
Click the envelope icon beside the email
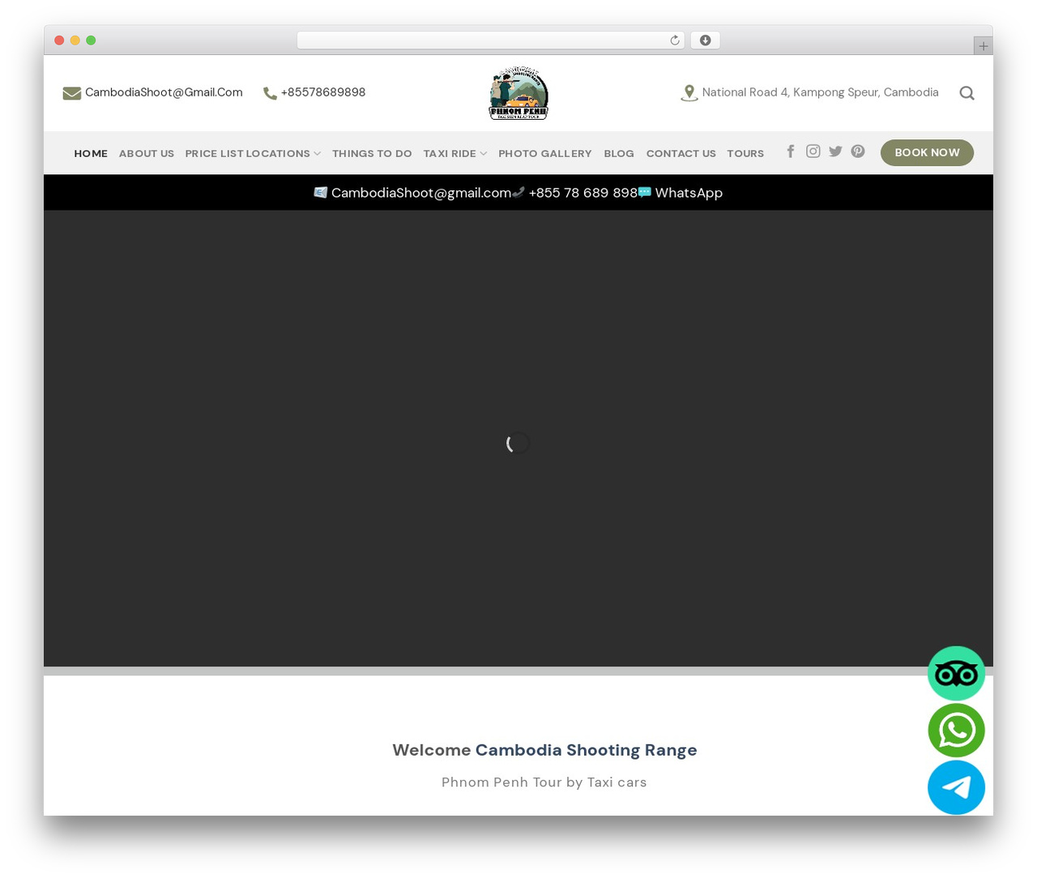coord(72,93)
